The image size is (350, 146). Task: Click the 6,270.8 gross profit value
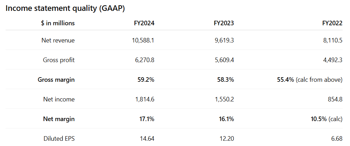pyautogui.click(x=145, y=60)
